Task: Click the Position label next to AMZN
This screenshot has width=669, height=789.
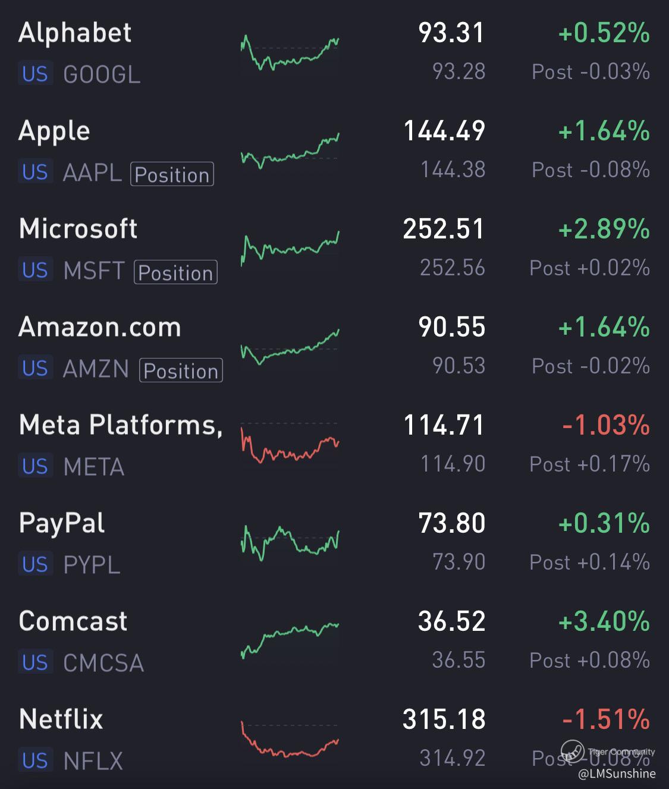Action: [x=181, y=370]
